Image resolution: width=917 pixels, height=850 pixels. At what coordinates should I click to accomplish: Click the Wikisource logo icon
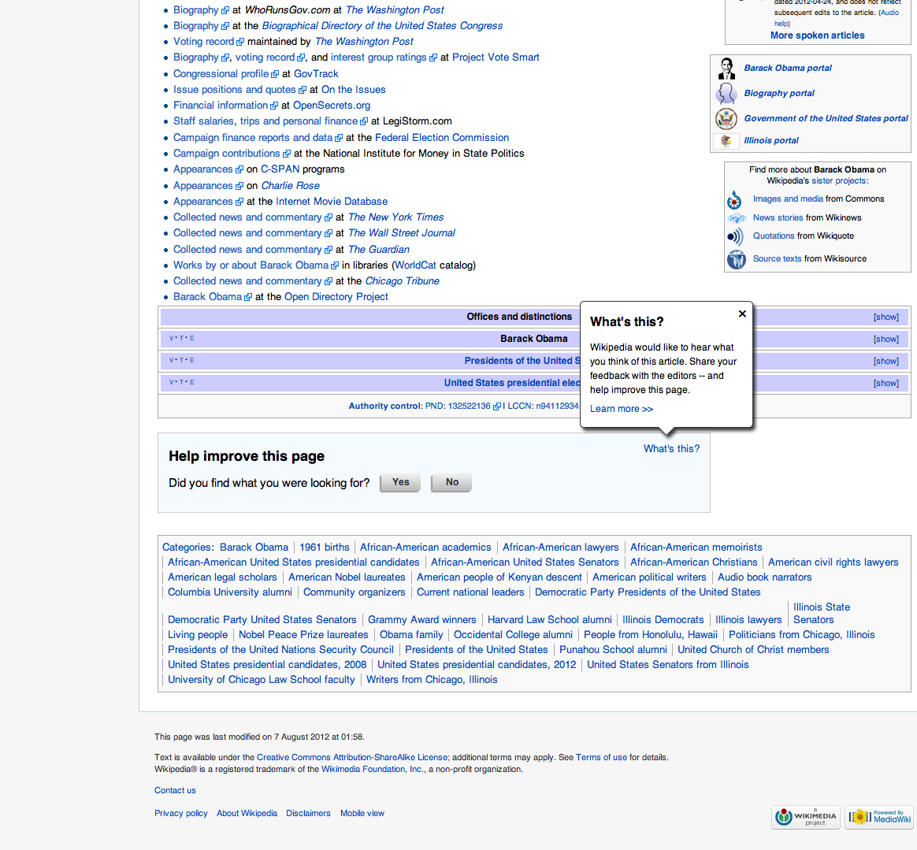click(737, 259)
